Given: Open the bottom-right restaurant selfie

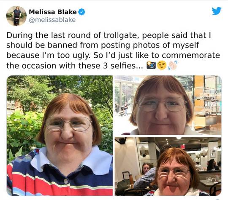Looking at the screenshot, I should pos(168,166).
